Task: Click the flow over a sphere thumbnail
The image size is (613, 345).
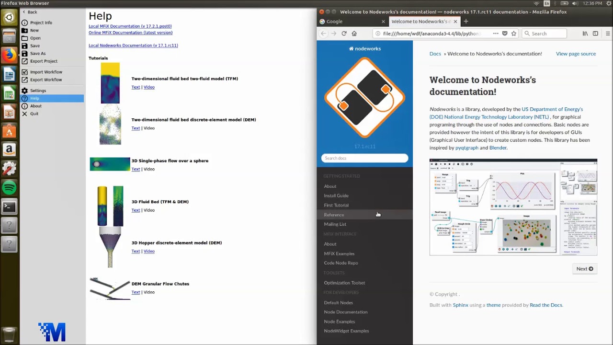Action: (x=110, y=164)
